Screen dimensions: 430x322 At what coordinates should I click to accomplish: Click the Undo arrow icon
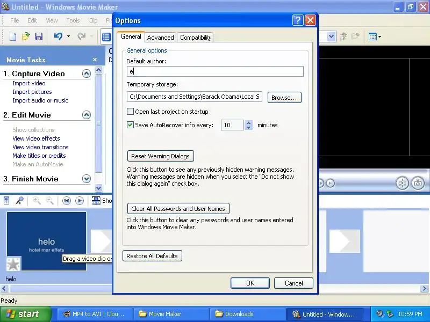coord(58,36)
